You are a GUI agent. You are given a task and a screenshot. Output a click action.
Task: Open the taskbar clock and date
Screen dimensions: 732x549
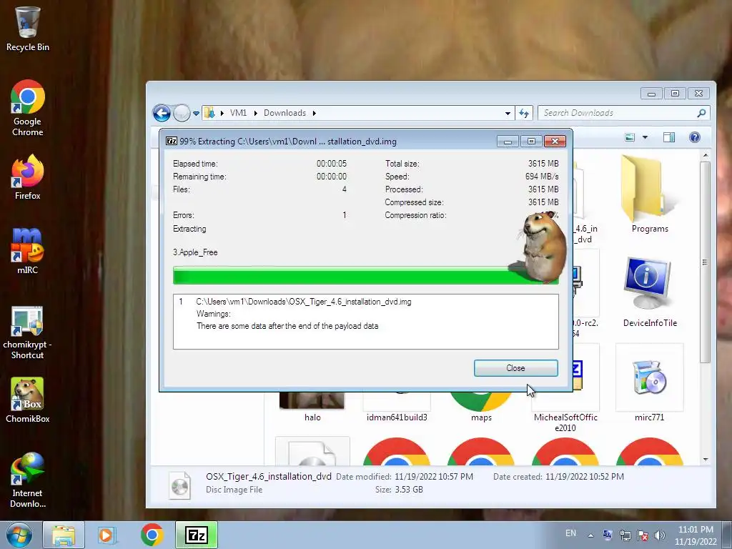696,535
